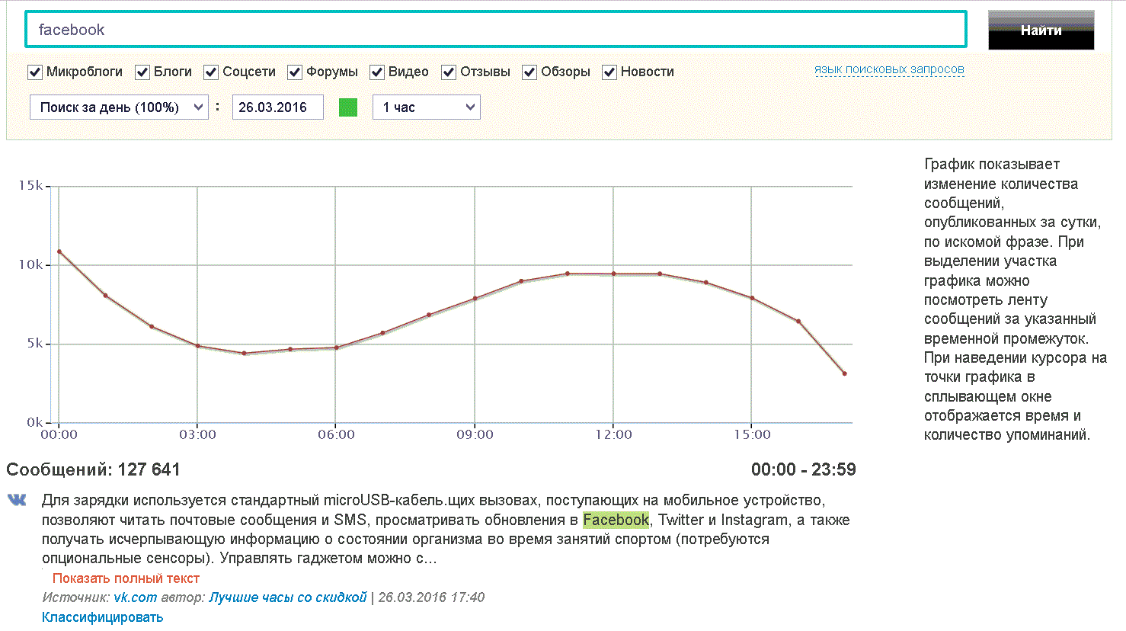Viewport: 1126px width, 631px height.
Task: Open author 'Лучшие часы со скидкой' link
Action: click(288, 597)
